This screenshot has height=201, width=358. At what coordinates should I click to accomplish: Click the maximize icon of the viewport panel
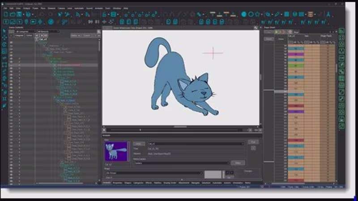click(256, 28)
